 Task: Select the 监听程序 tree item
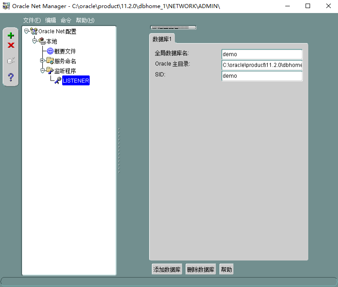click(65, 71)
